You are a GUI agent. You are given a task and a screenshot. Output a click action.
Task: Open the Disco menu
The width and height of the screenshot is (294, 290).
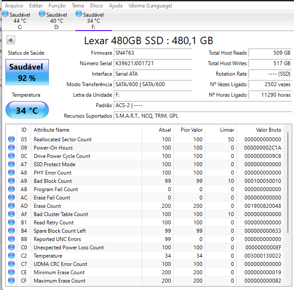pyautogui.click(x=96, y=6)
